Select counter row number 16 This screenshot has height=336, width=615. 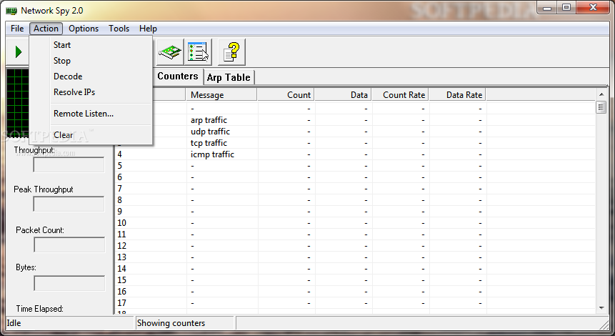click(355, 292)
